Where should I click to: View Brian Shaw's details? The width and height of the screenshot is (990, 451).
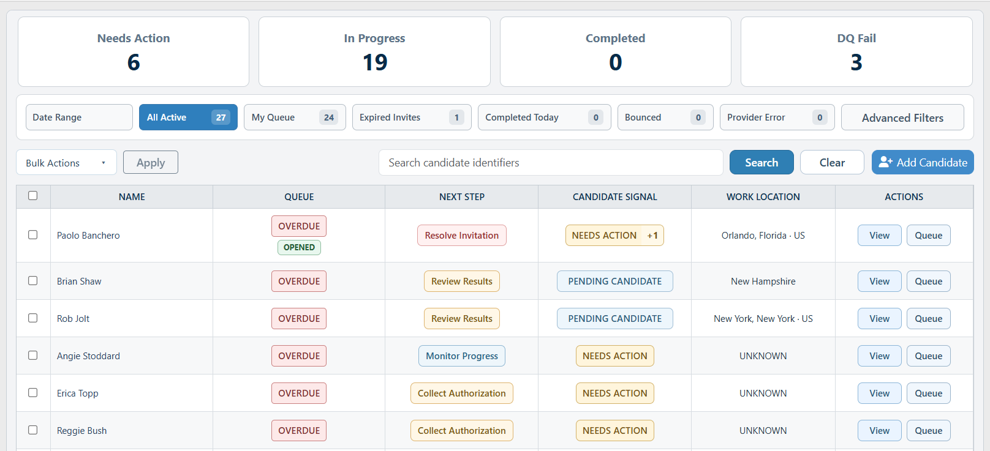[x=880, y=281]
